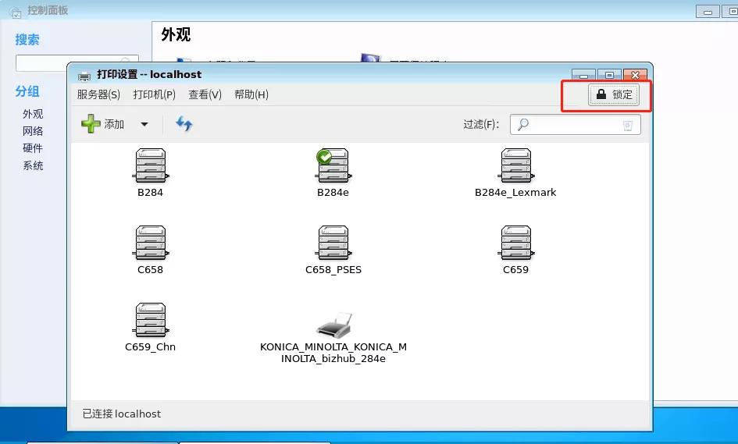Select the default B284e printer icon

[333, 165]
